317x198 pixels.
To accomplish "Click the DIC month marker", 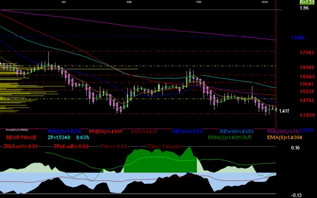I will [x=64, y=2].
